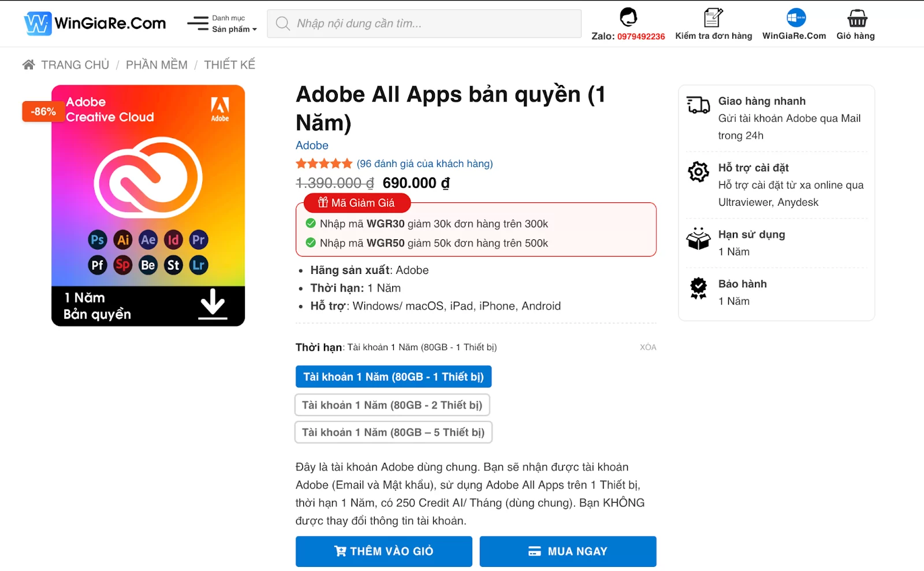Screen dimensions: 924x571
Task: Open the hamburger category menu icon
Action: [x=198, y=24]
